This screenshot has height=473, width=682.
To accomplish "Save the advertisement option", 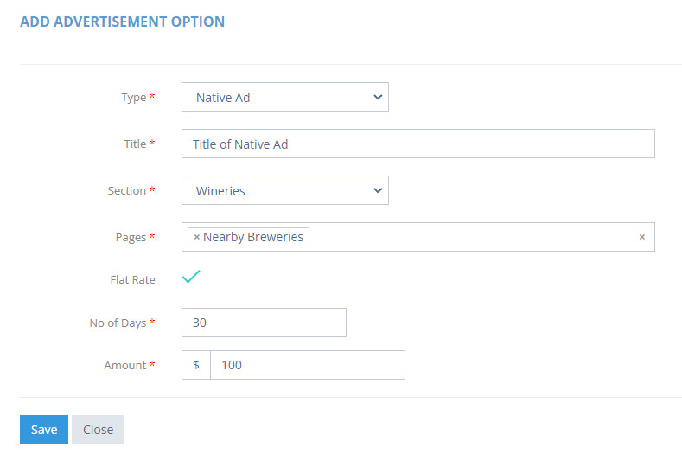I will (44, 430).
